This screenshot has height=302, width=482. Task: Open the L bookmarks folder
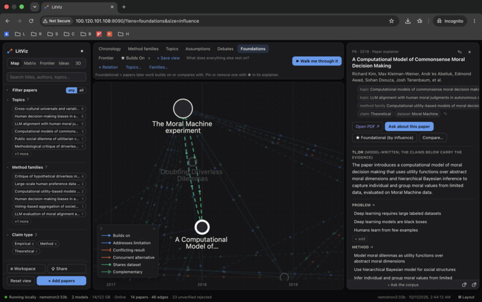(x=20, y=34)
